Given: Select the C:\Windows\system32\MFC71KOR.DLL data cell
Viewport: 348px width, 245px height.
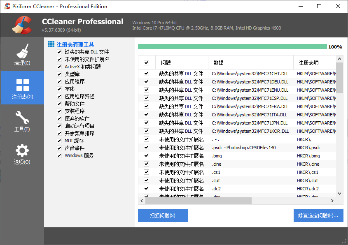Looking at the screenshot, I should [250, 131].
